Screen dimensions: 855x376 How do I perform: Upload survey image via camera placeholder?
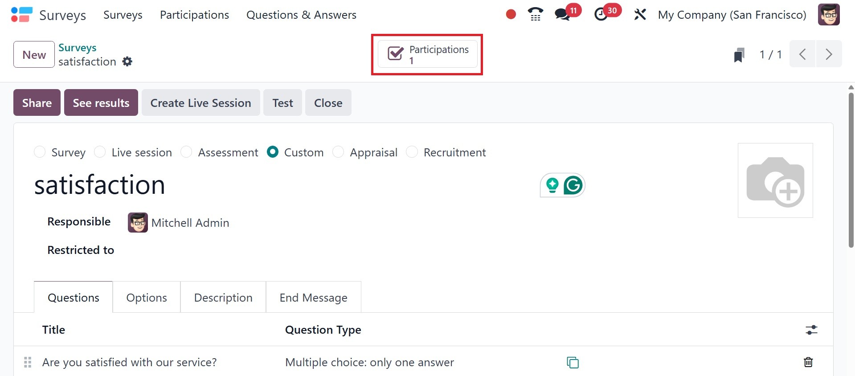[775, 180]
